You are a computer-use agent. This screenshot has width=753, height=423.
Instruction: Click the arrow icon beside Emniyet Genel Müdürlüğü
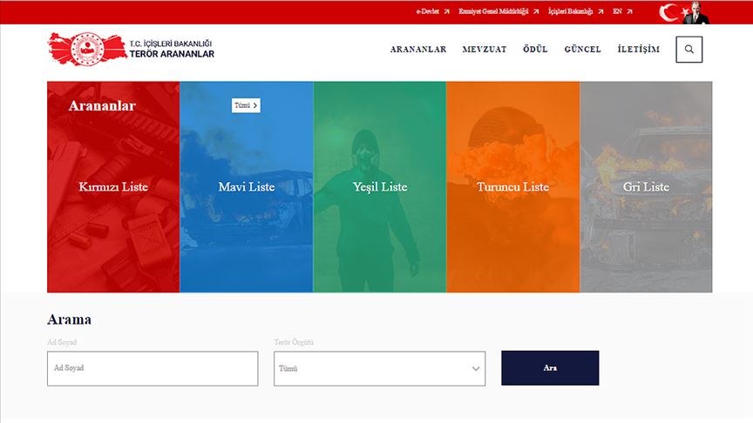click(x=537, y=12)
